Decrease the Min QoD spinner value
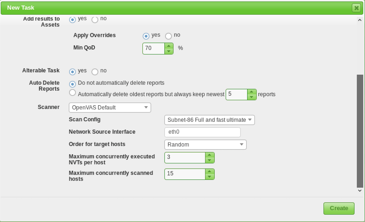This screenshot has width=365, height=222. [x=169, y=51]
